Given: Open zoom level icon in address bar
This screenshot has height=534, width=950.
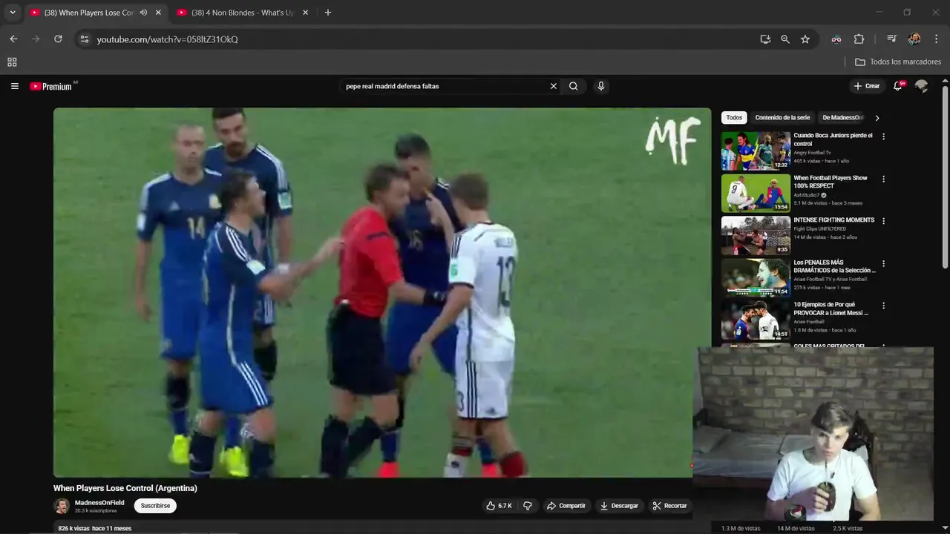Looking at the screenshot, I should coord(785,39).
